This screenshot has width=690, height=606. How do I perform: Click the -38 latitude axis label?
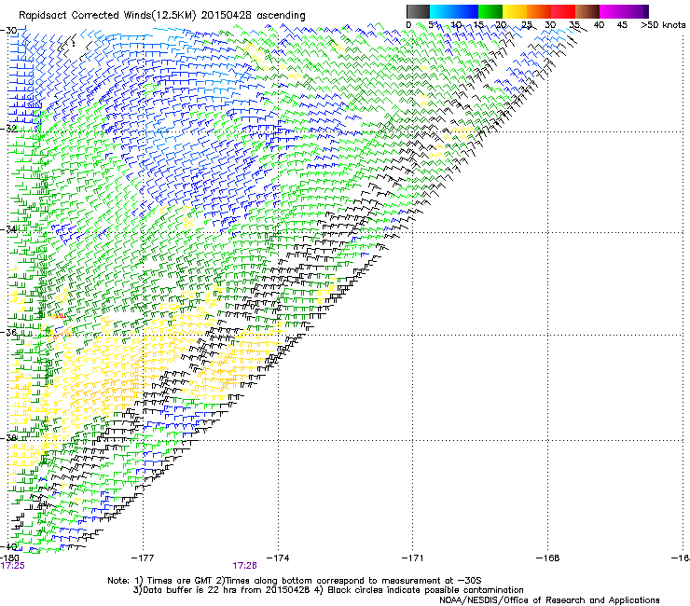tap(8, 438)
